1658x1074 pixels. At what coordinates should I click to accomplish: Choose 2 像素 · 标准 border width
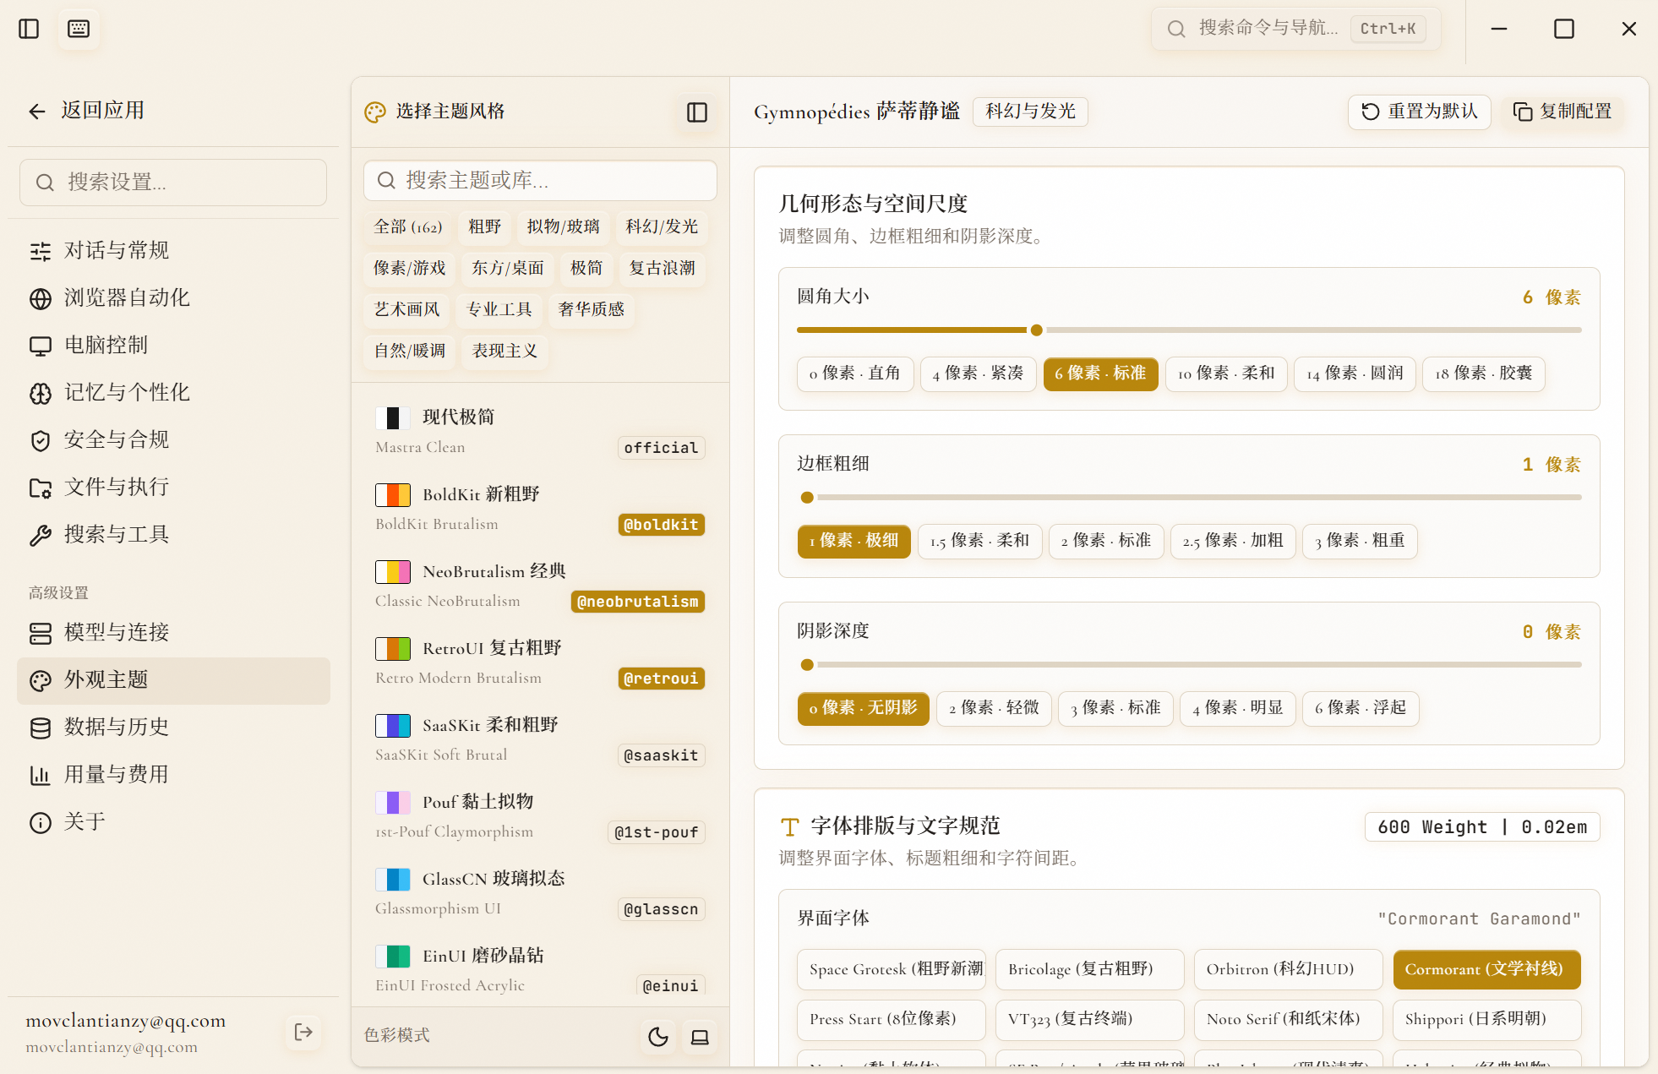pos(1106,541)
